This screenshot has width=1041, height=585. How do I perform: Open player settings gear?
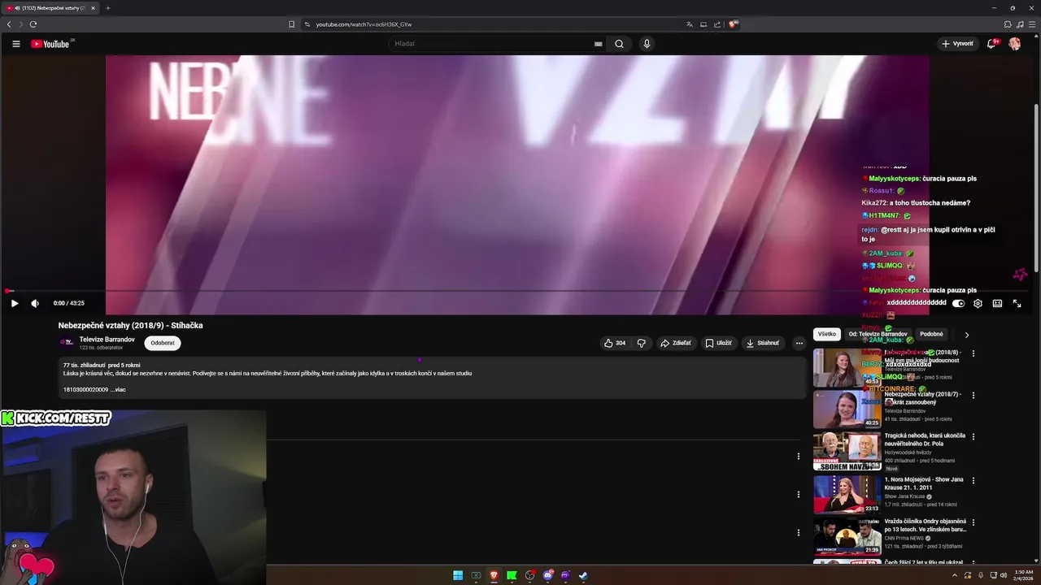[978, 303]
